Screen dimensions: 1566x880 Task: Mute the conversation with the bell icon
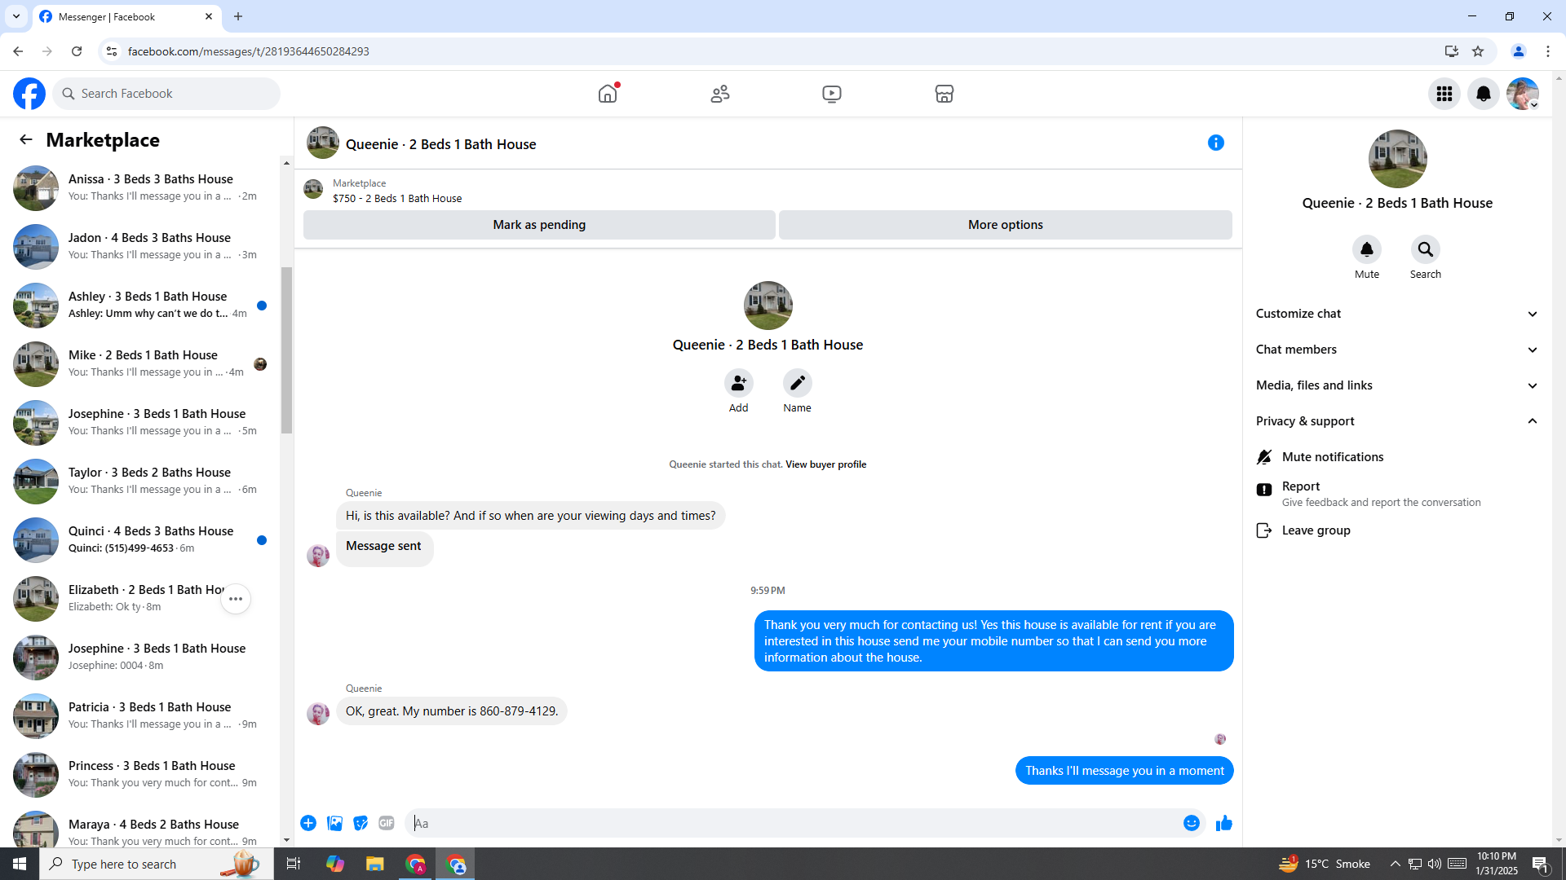coord(1367,249)
